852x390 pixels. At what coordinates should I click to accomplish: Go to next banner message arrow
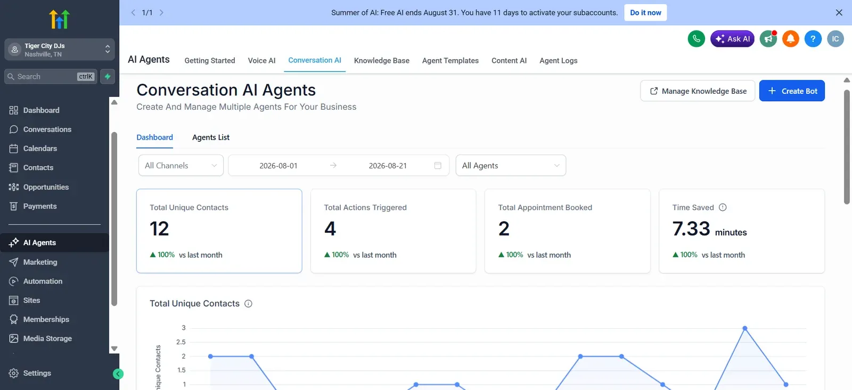[x=161, y=13]
